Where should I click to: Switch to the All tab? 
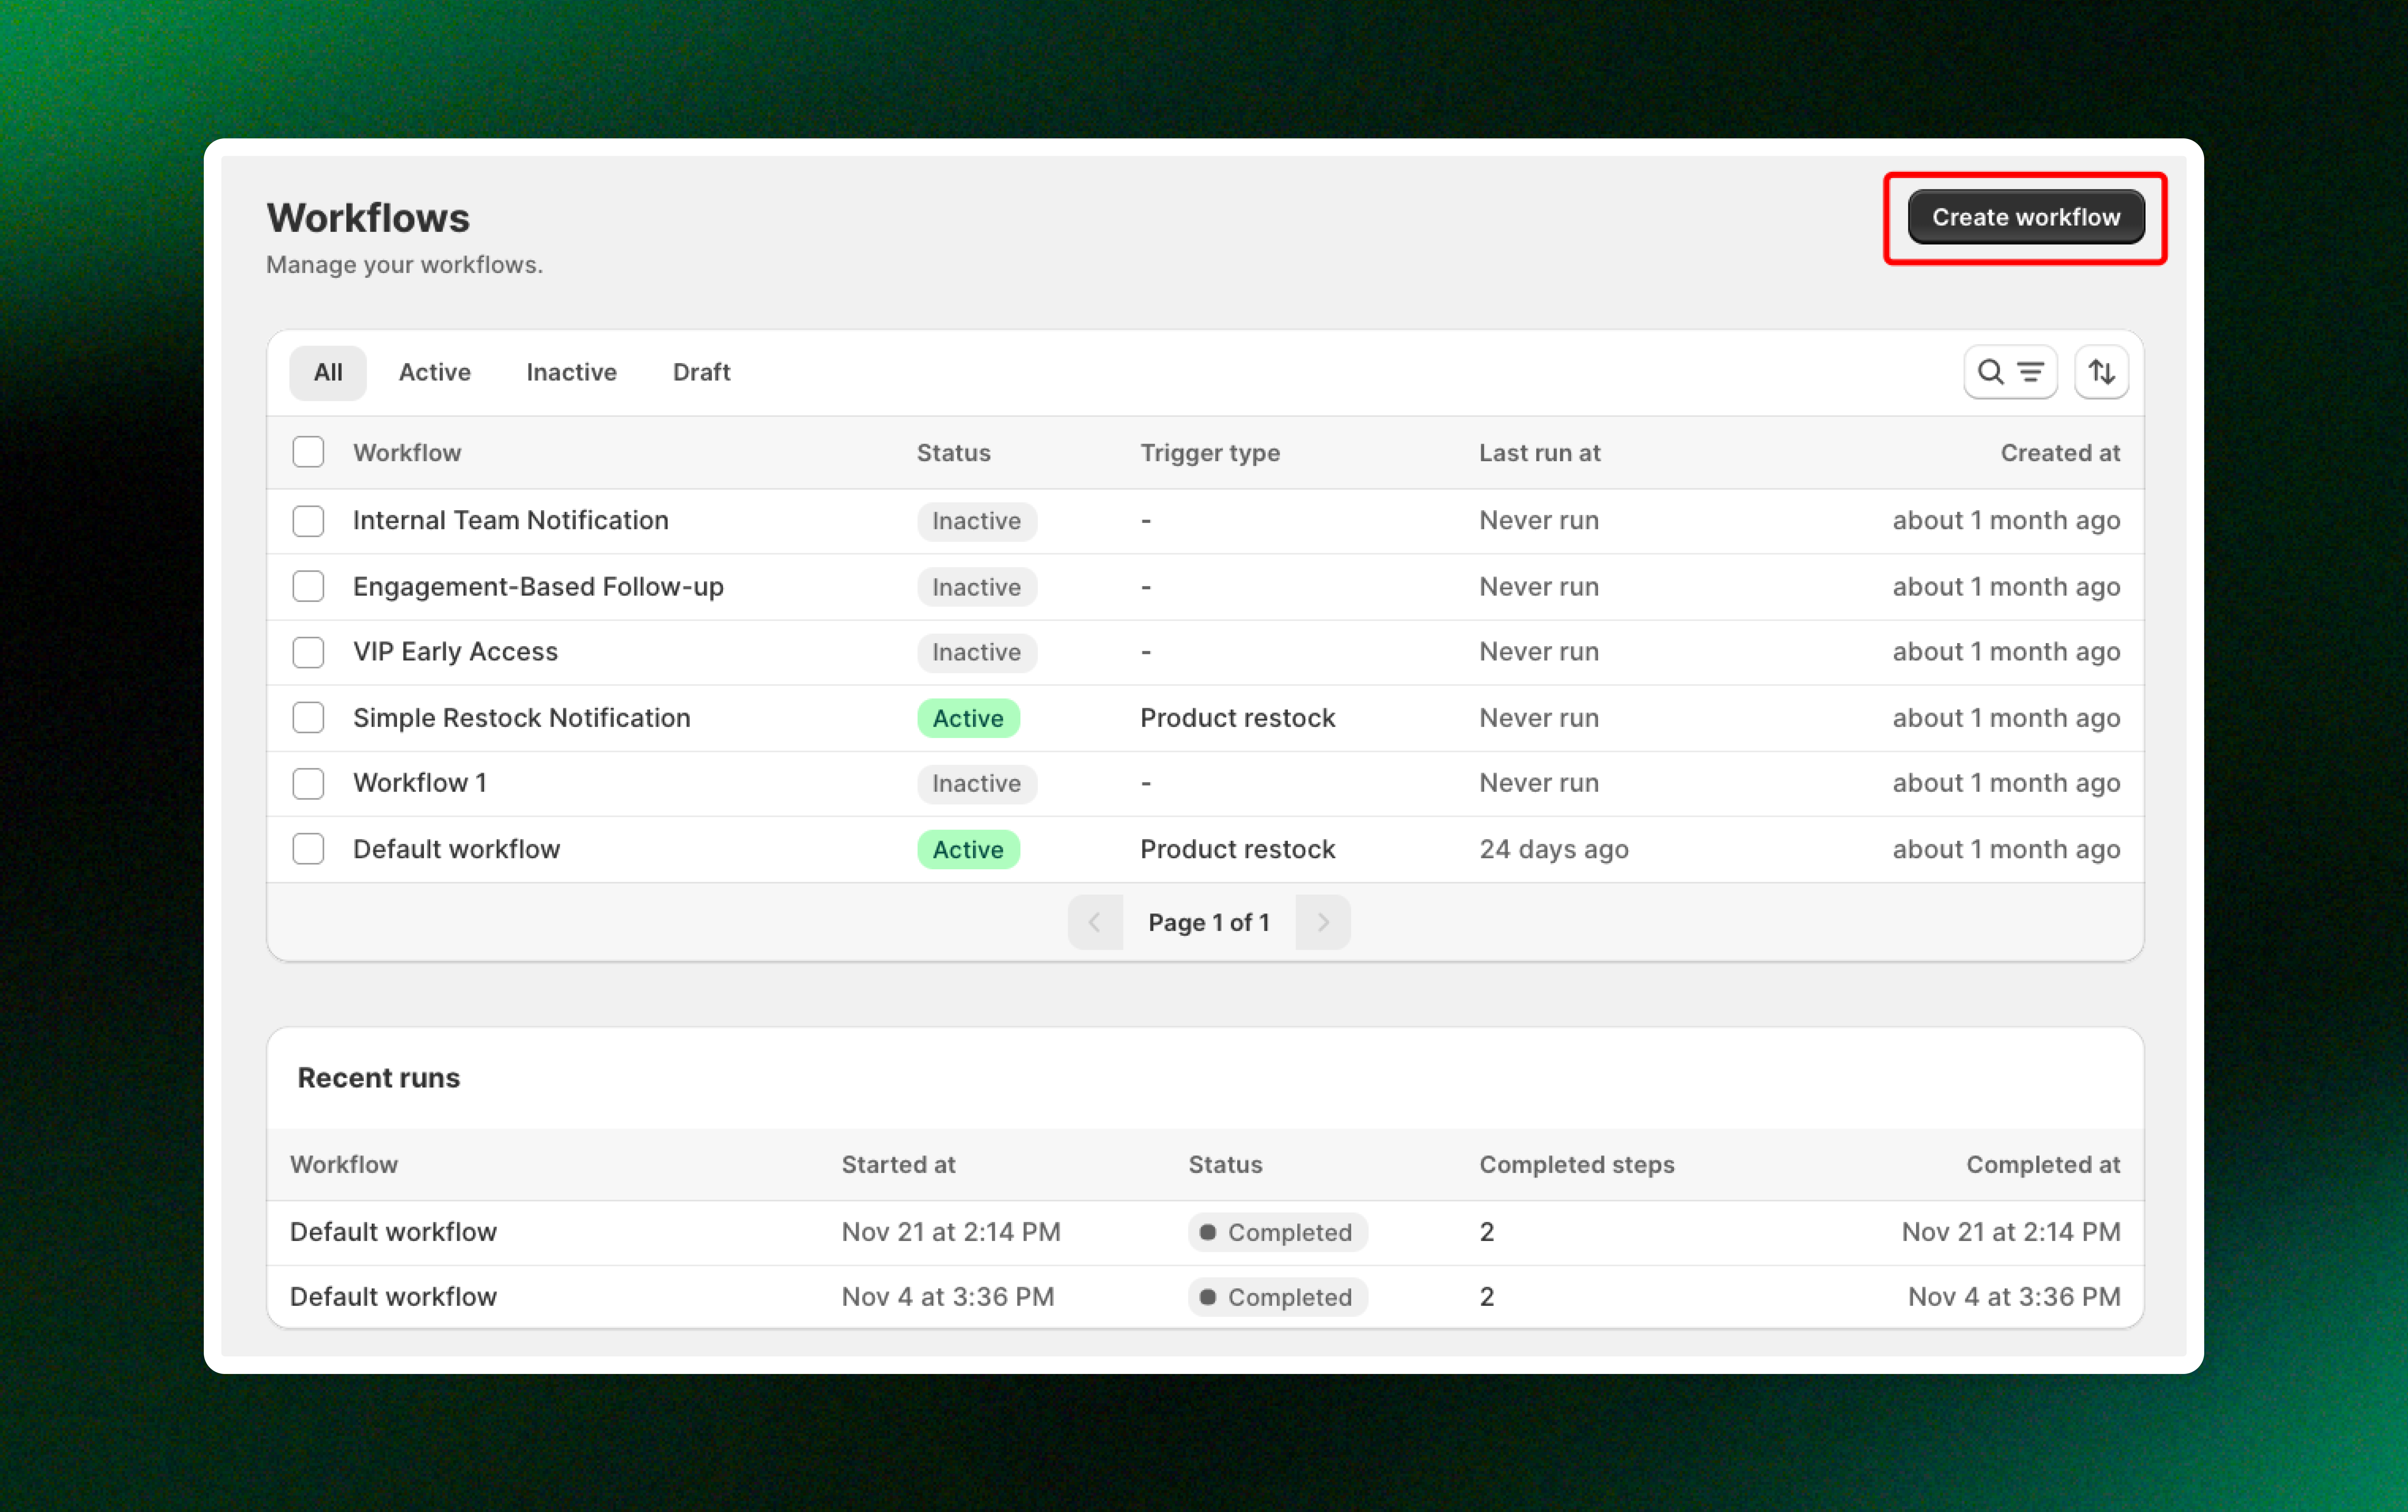click(328, 373)
